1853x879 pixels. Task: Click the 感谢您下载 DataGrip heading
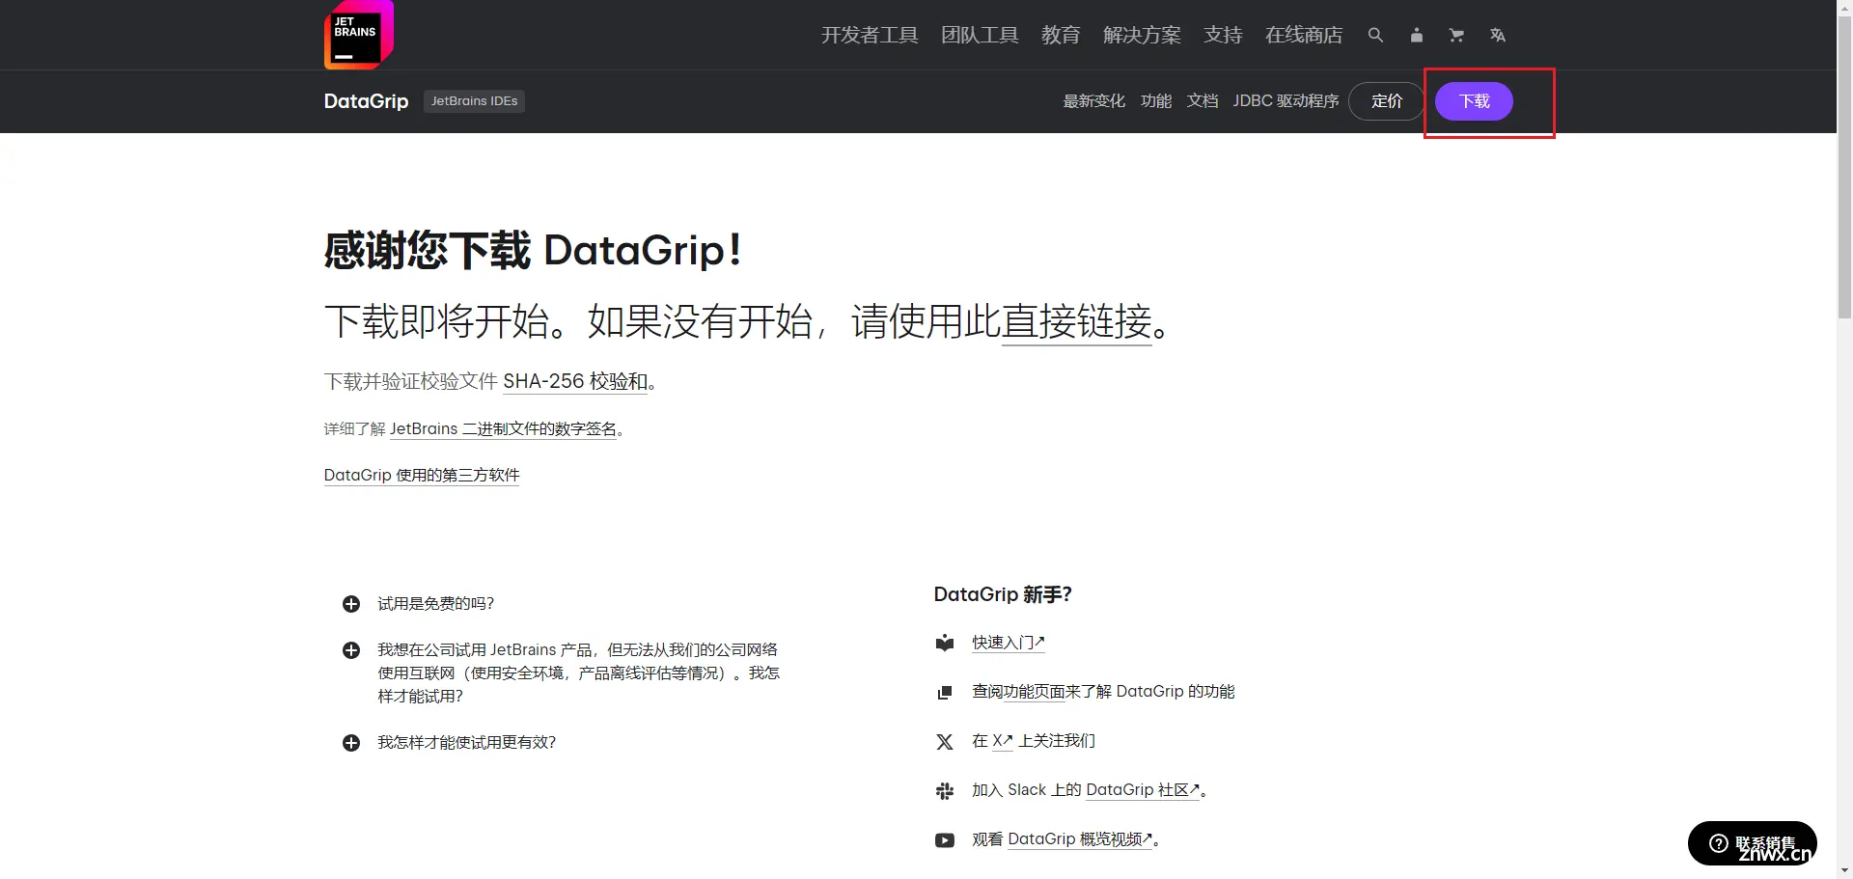point(533,250)
